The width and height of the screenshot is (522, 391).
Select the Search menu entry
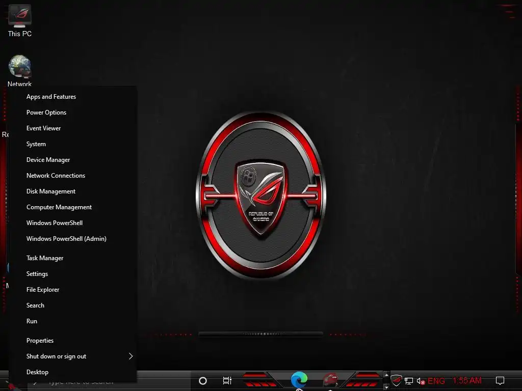pyautogui.click(x=73, y=305)
